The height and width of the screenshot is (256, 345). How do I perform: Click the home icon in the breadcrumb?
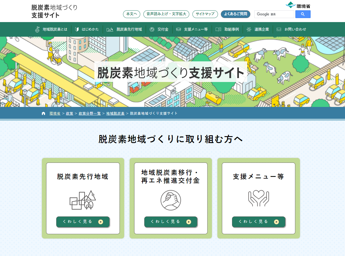(44, 114)
